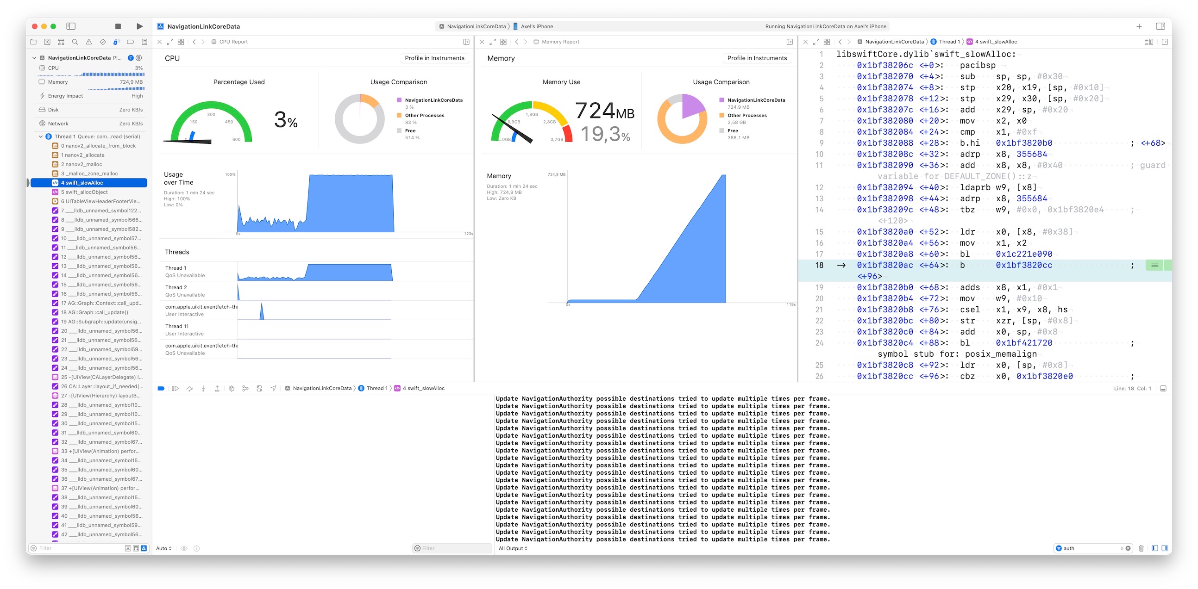Open Environment Overrides icon

pyautogui.click(x=259, y=389)
